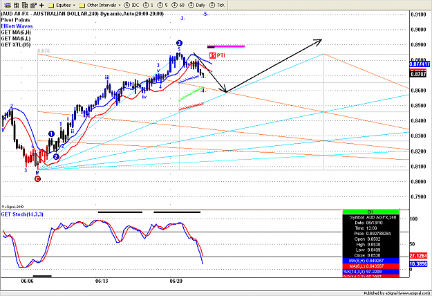432x296 pixels.
Task: Click the Close 0.8530 row
Action: click(370, 255)
